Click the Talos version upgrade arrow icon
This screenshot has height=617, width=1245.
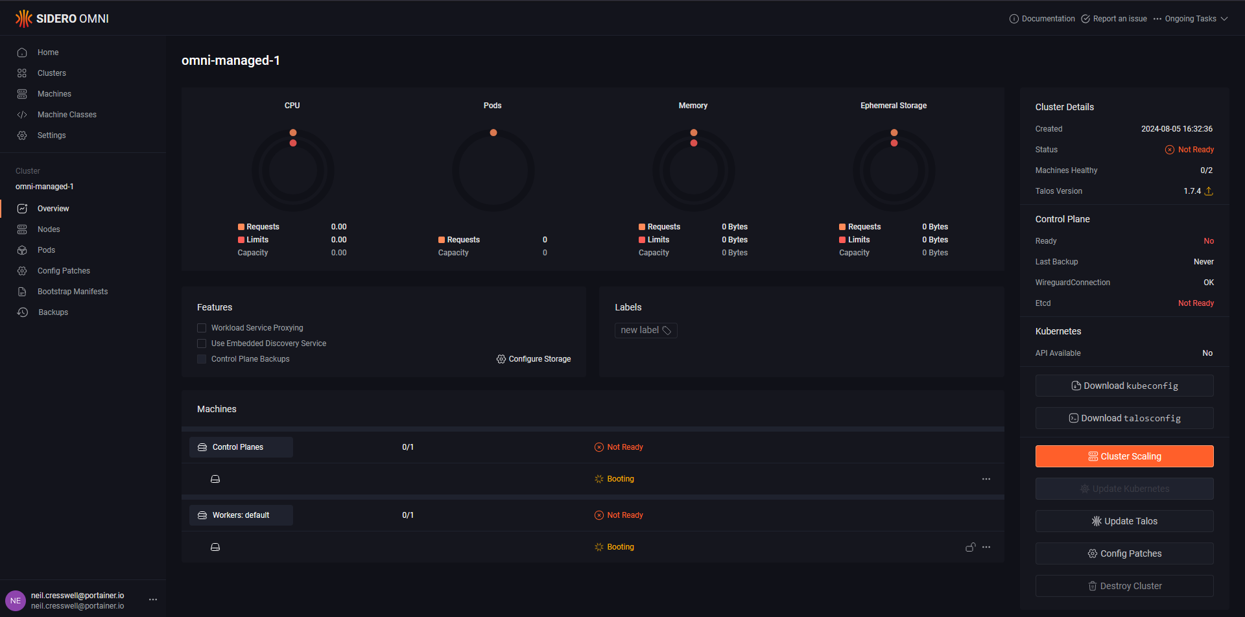coord(1209,191)
